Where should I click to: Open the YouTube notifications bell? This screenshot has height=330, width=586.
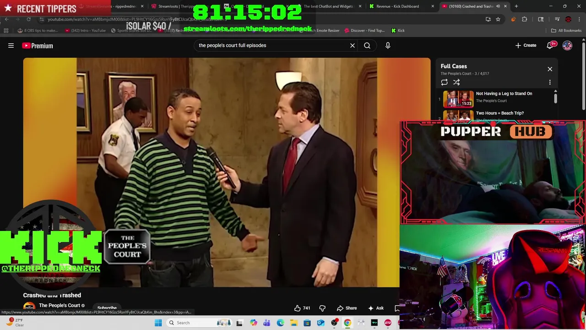coord(550,45)
